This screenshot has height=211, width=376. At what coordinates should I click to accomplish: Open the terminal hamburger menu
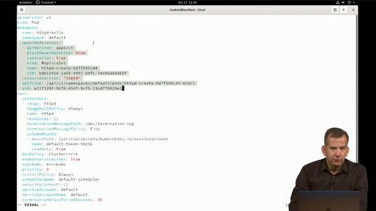(344, 10)
